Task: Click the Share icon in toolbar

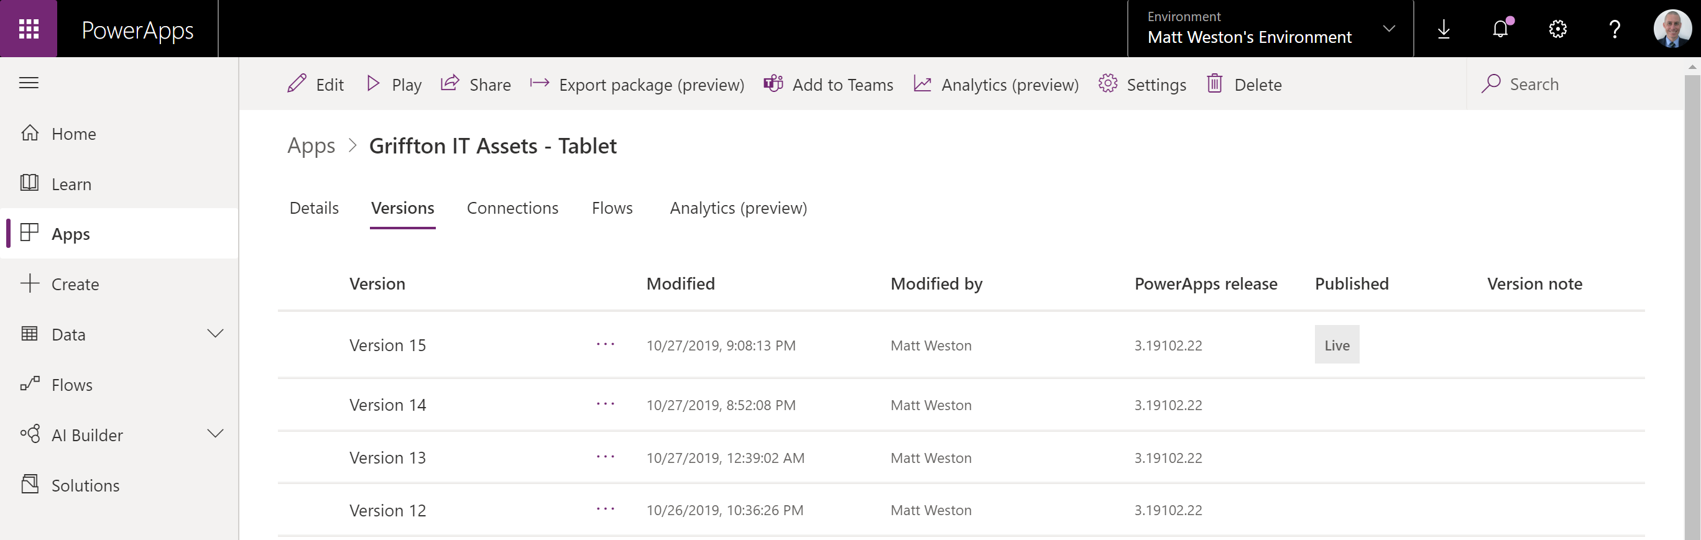Action: pos(449,83)
